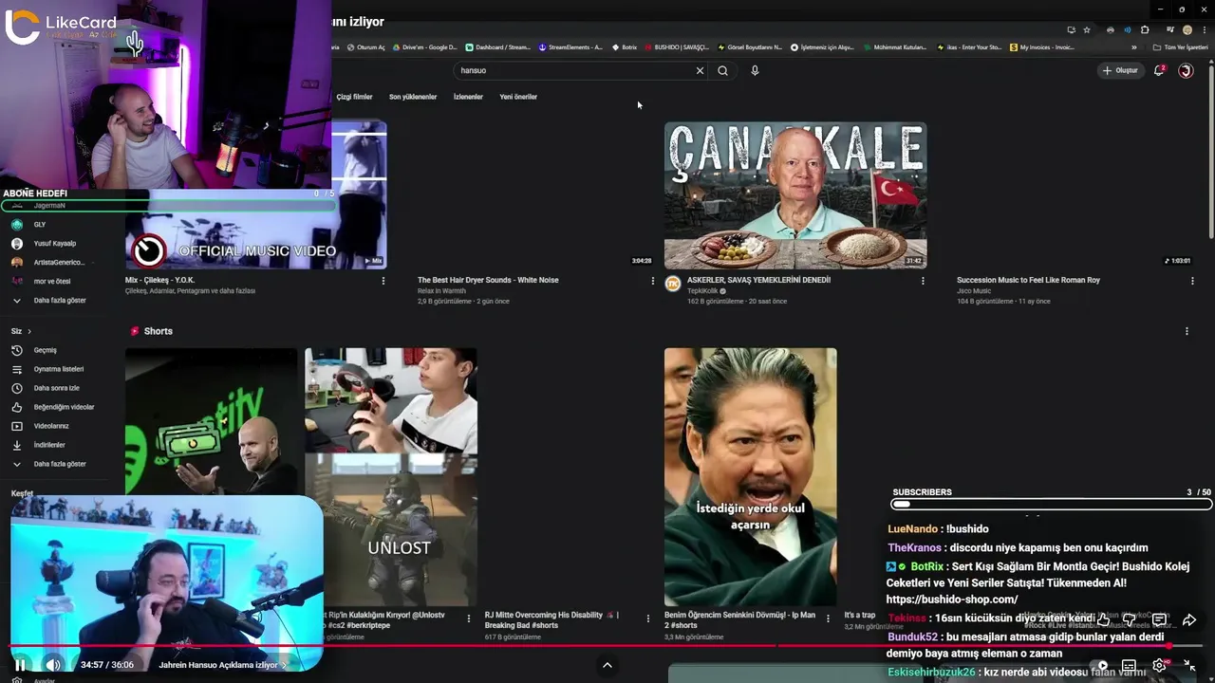Open The Best Hair Dryer Sounds video
This screenshot has width=1215, height=683.
[x=488, y=280]
